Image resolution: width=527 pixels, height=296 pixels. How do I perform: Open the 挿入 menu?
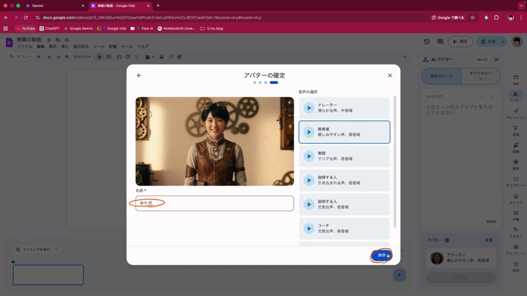pos(65,46)
